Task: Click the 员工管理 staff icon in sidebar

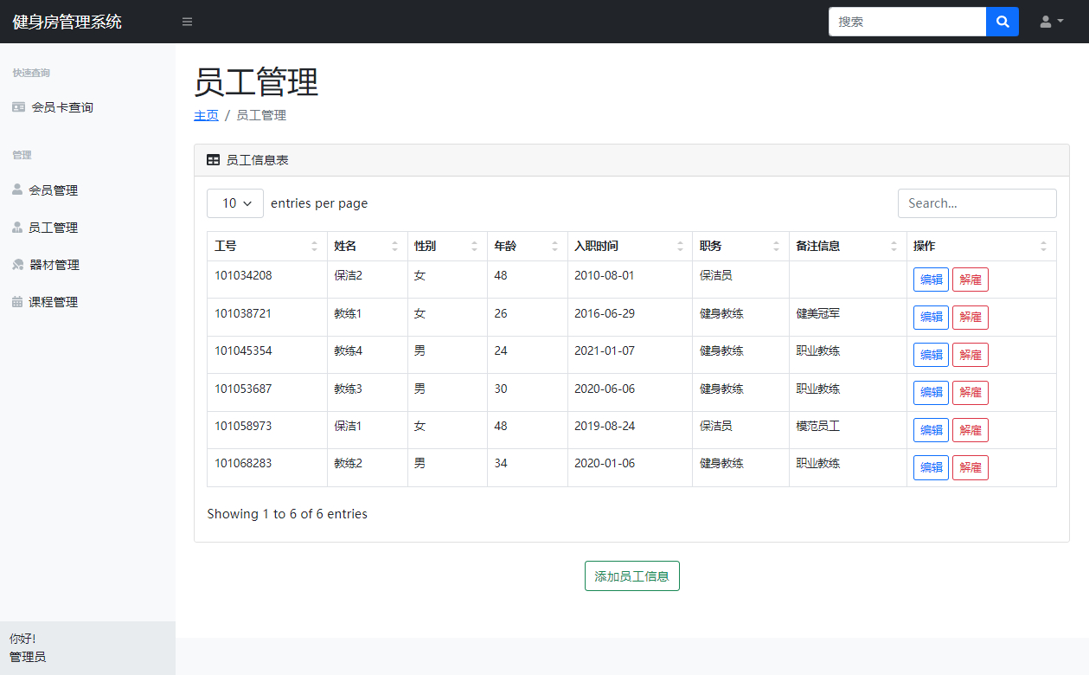Action: click(18, 227)
